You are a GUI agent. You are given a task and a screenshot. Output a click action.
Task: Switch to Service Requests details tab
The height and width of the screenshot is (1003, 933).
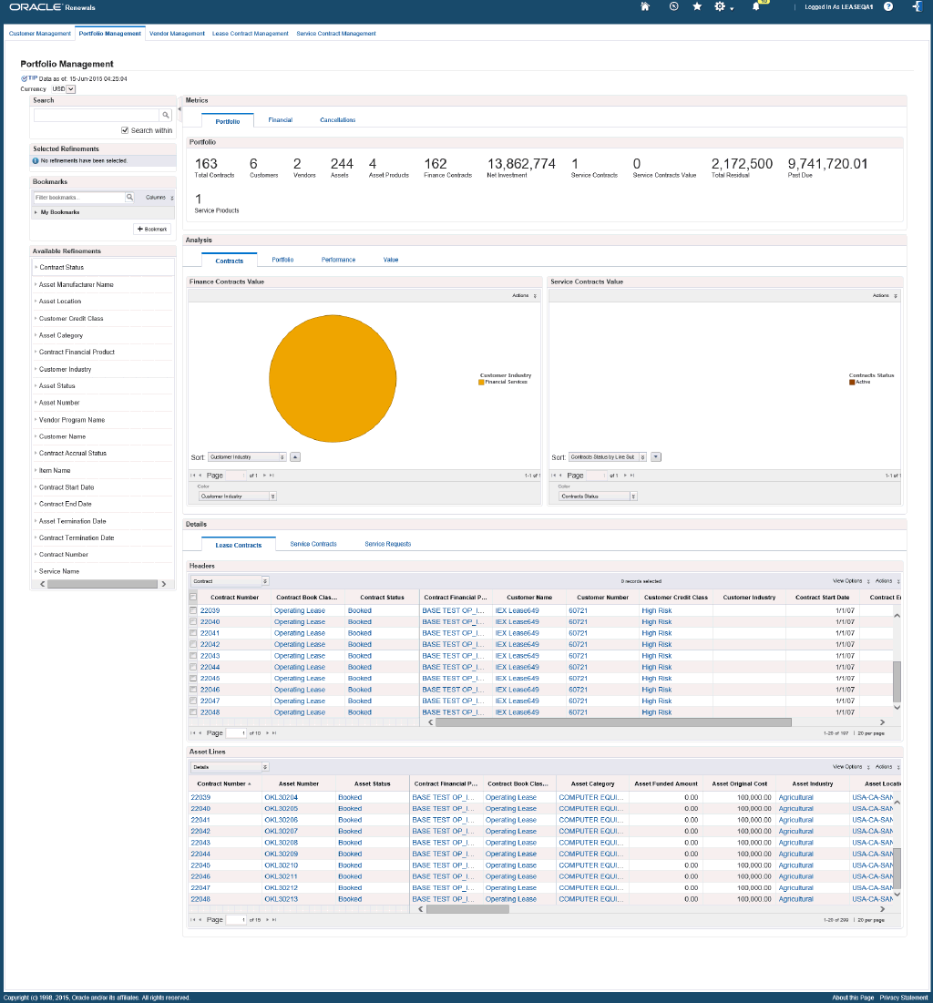click(388, 544)
